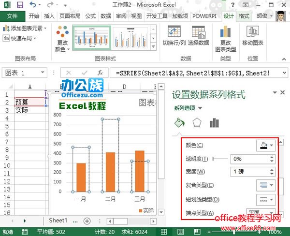
Task: Select the orange bar for 二月
Action: click(x=110, y=172)
